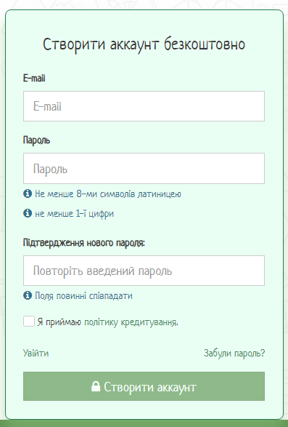Click the info icon beside 8-ми символів hint
Image resolution: width=288 pixels, height=427 pixels.
[x=28, y=193]
